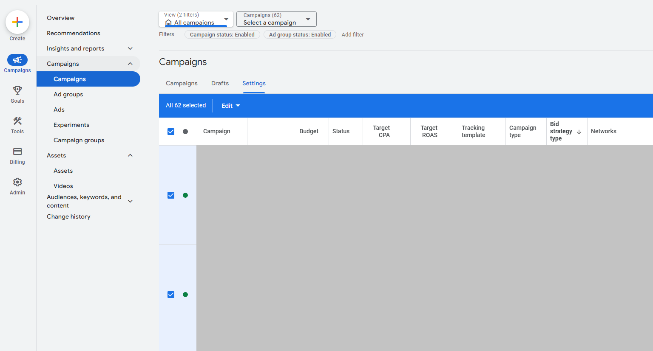
Task: Open the Edit dropdown in the blue bar
Action: pyautogui.click(x=230, y=105)
